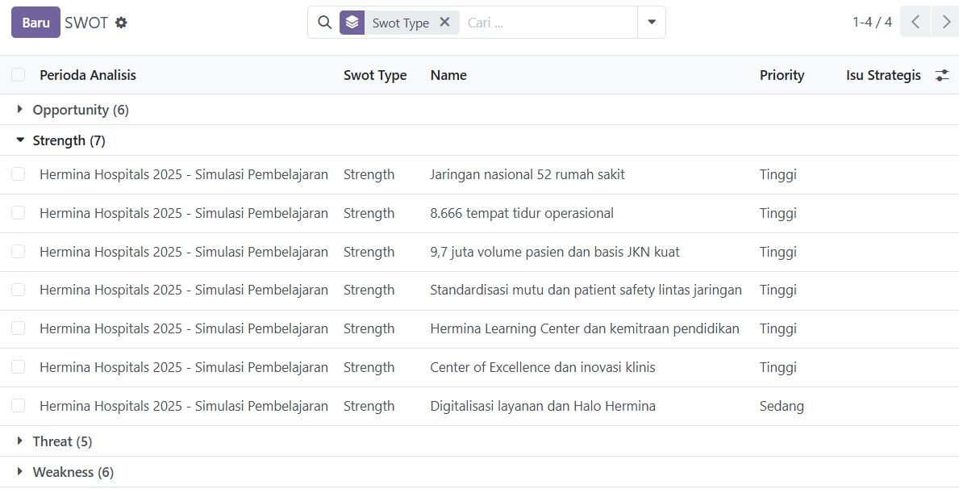This screenshot has height=489, width=959.
Task: Remove the Swot Type grouping filter
Action: click(x=444, y=22)
